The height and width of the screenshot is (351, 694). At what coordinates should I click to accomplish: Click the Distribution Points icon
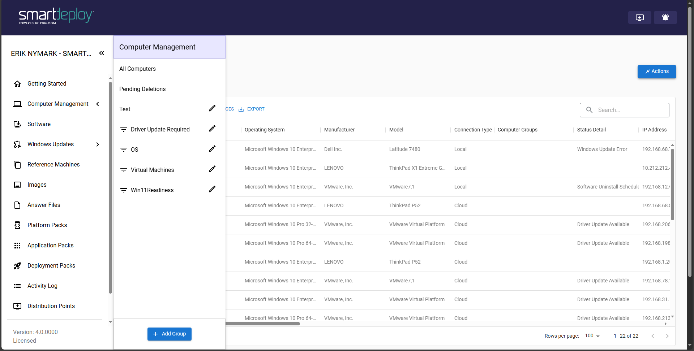[x=17, y=306]
